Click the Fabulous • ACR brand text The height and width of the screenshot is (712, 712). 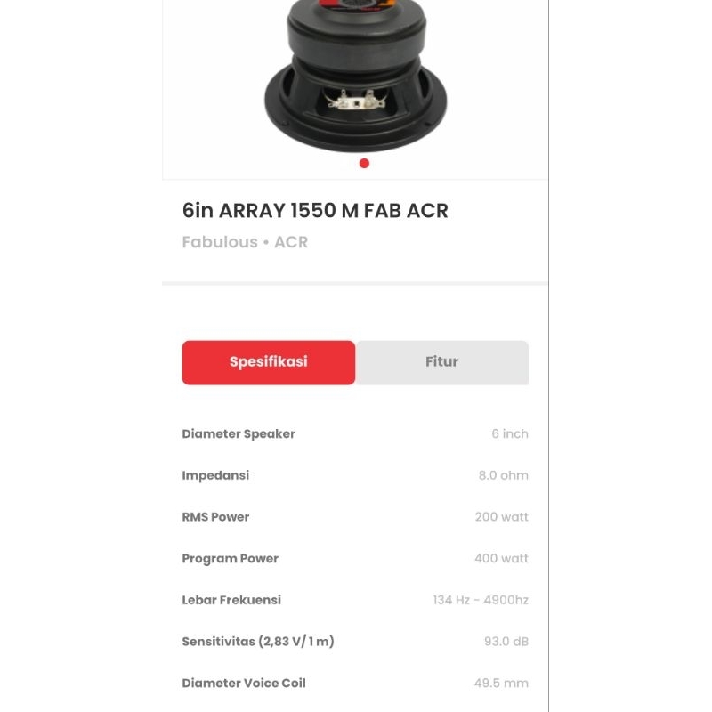(245, 242)
